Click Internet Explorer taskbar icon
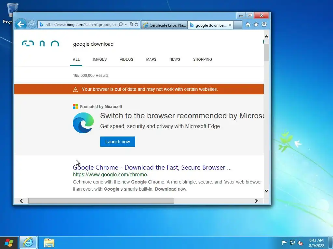Viewport: 333px width, 249px height. coord(28,243)
